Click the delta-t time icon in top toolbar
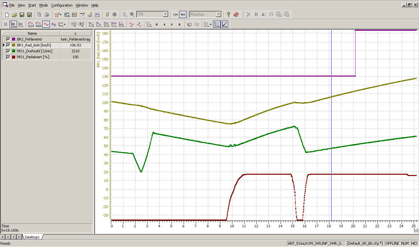The image size is (419, 247). [x=264, y=14]
